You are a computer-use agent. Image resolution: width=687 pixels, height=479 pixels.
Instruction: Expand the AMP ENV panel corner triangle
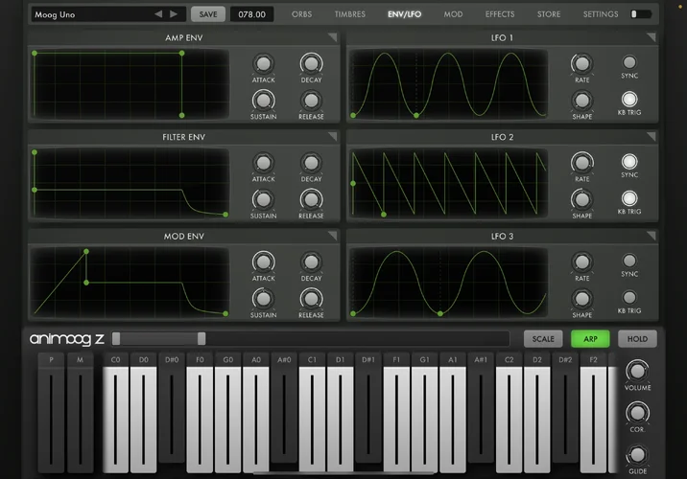coord(332,38)
